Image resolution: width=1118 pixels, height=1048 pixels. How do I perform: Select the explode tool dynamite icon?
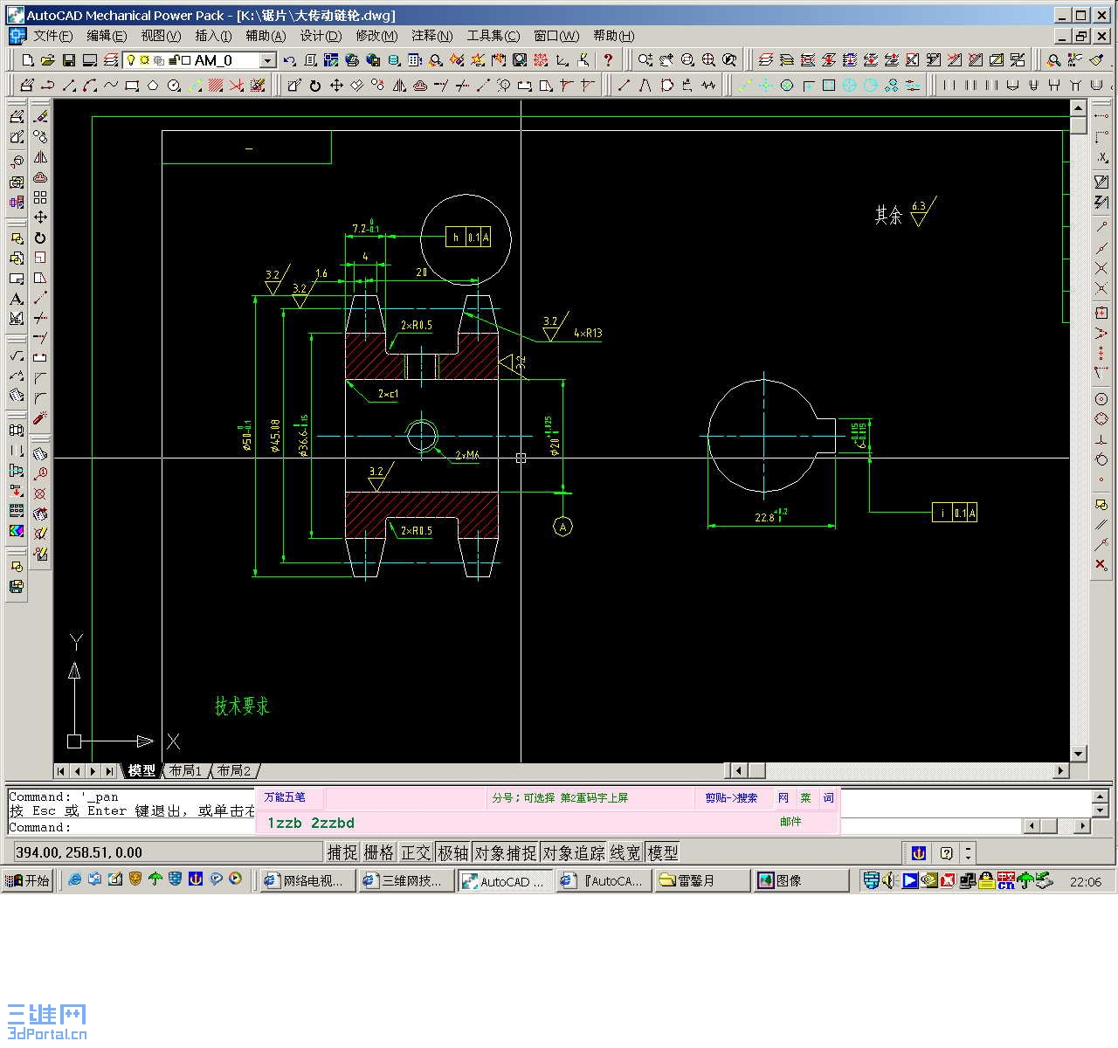40,419
